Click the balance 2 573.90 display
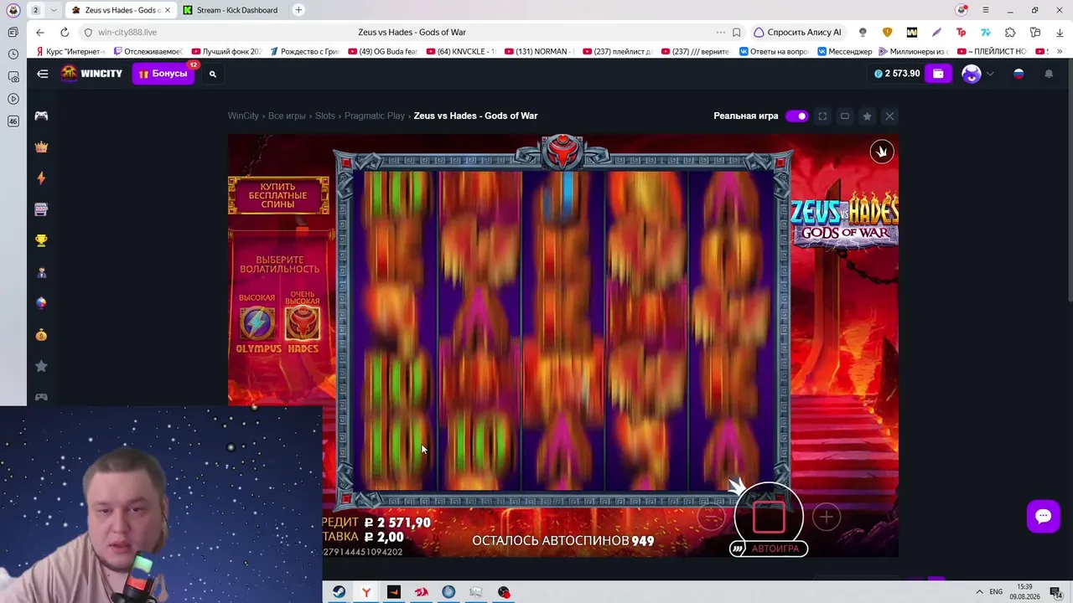The height and width of the screenshot is (603, 1073). pos(897,74)
